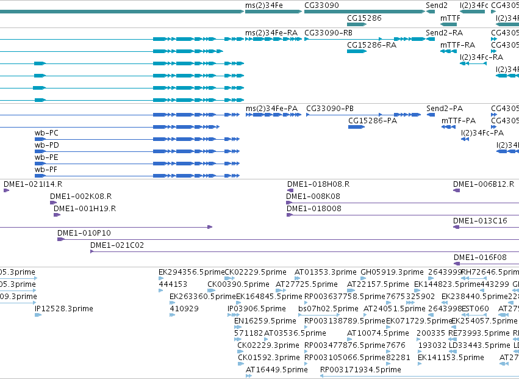Click the mTTF-RA transcript label

point(457,45)
